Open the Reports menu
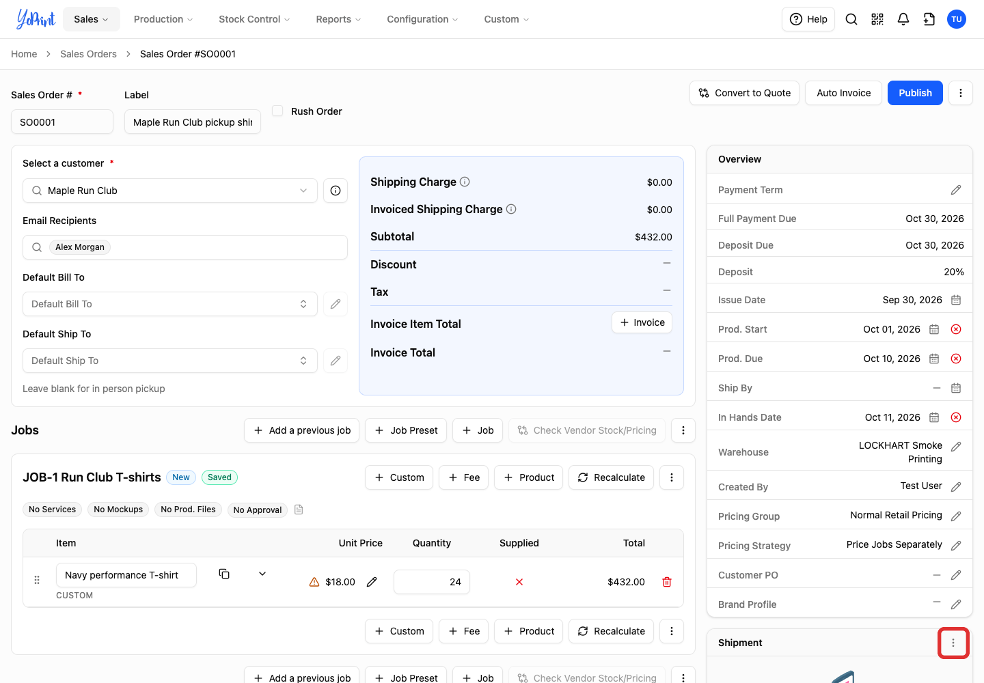Screen dimensions: 984x683 338,19
